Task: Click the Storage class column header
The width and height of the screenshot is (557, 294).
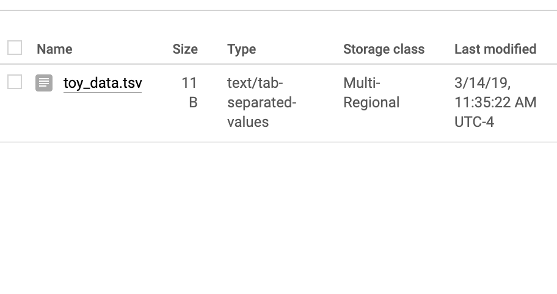Action: coord(384,49)
